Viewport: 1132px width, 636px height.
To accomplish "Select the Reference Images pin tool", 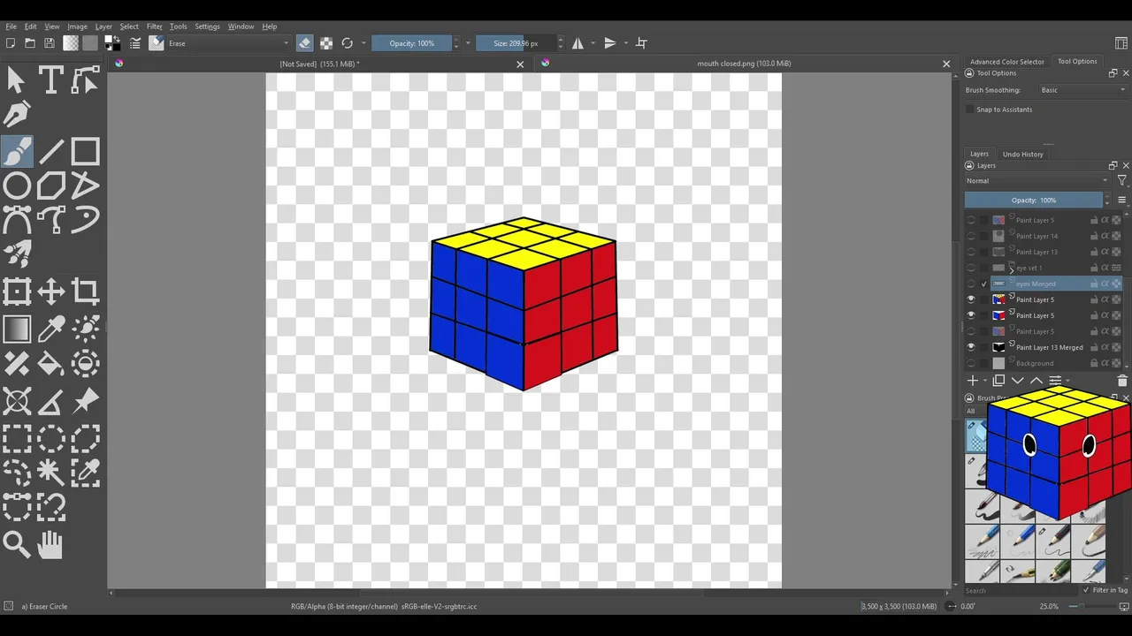I will pos(85,401).
